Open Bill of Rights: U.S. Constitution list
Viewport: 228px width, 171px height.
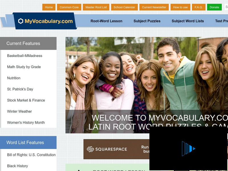pyautogui.click(x=31, y=155)
